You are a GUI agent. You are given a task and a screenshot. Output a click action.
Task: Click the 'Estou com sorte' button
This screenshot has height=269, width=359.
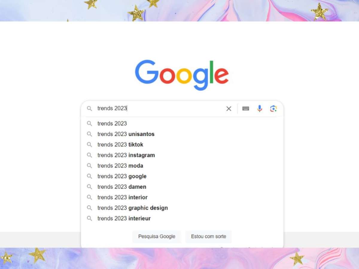pos(209,236)
